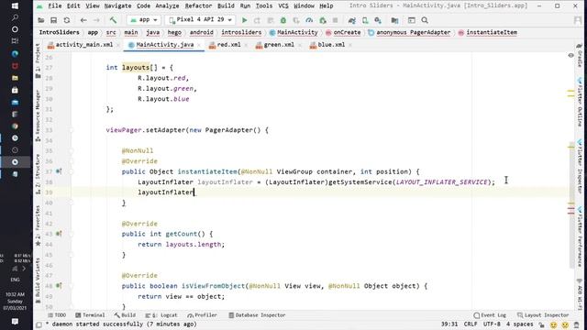The width and height of the screenshot is (587, 330).
Task: Click the happy smiley feedback icon
Action: click(x=553, y=324)
